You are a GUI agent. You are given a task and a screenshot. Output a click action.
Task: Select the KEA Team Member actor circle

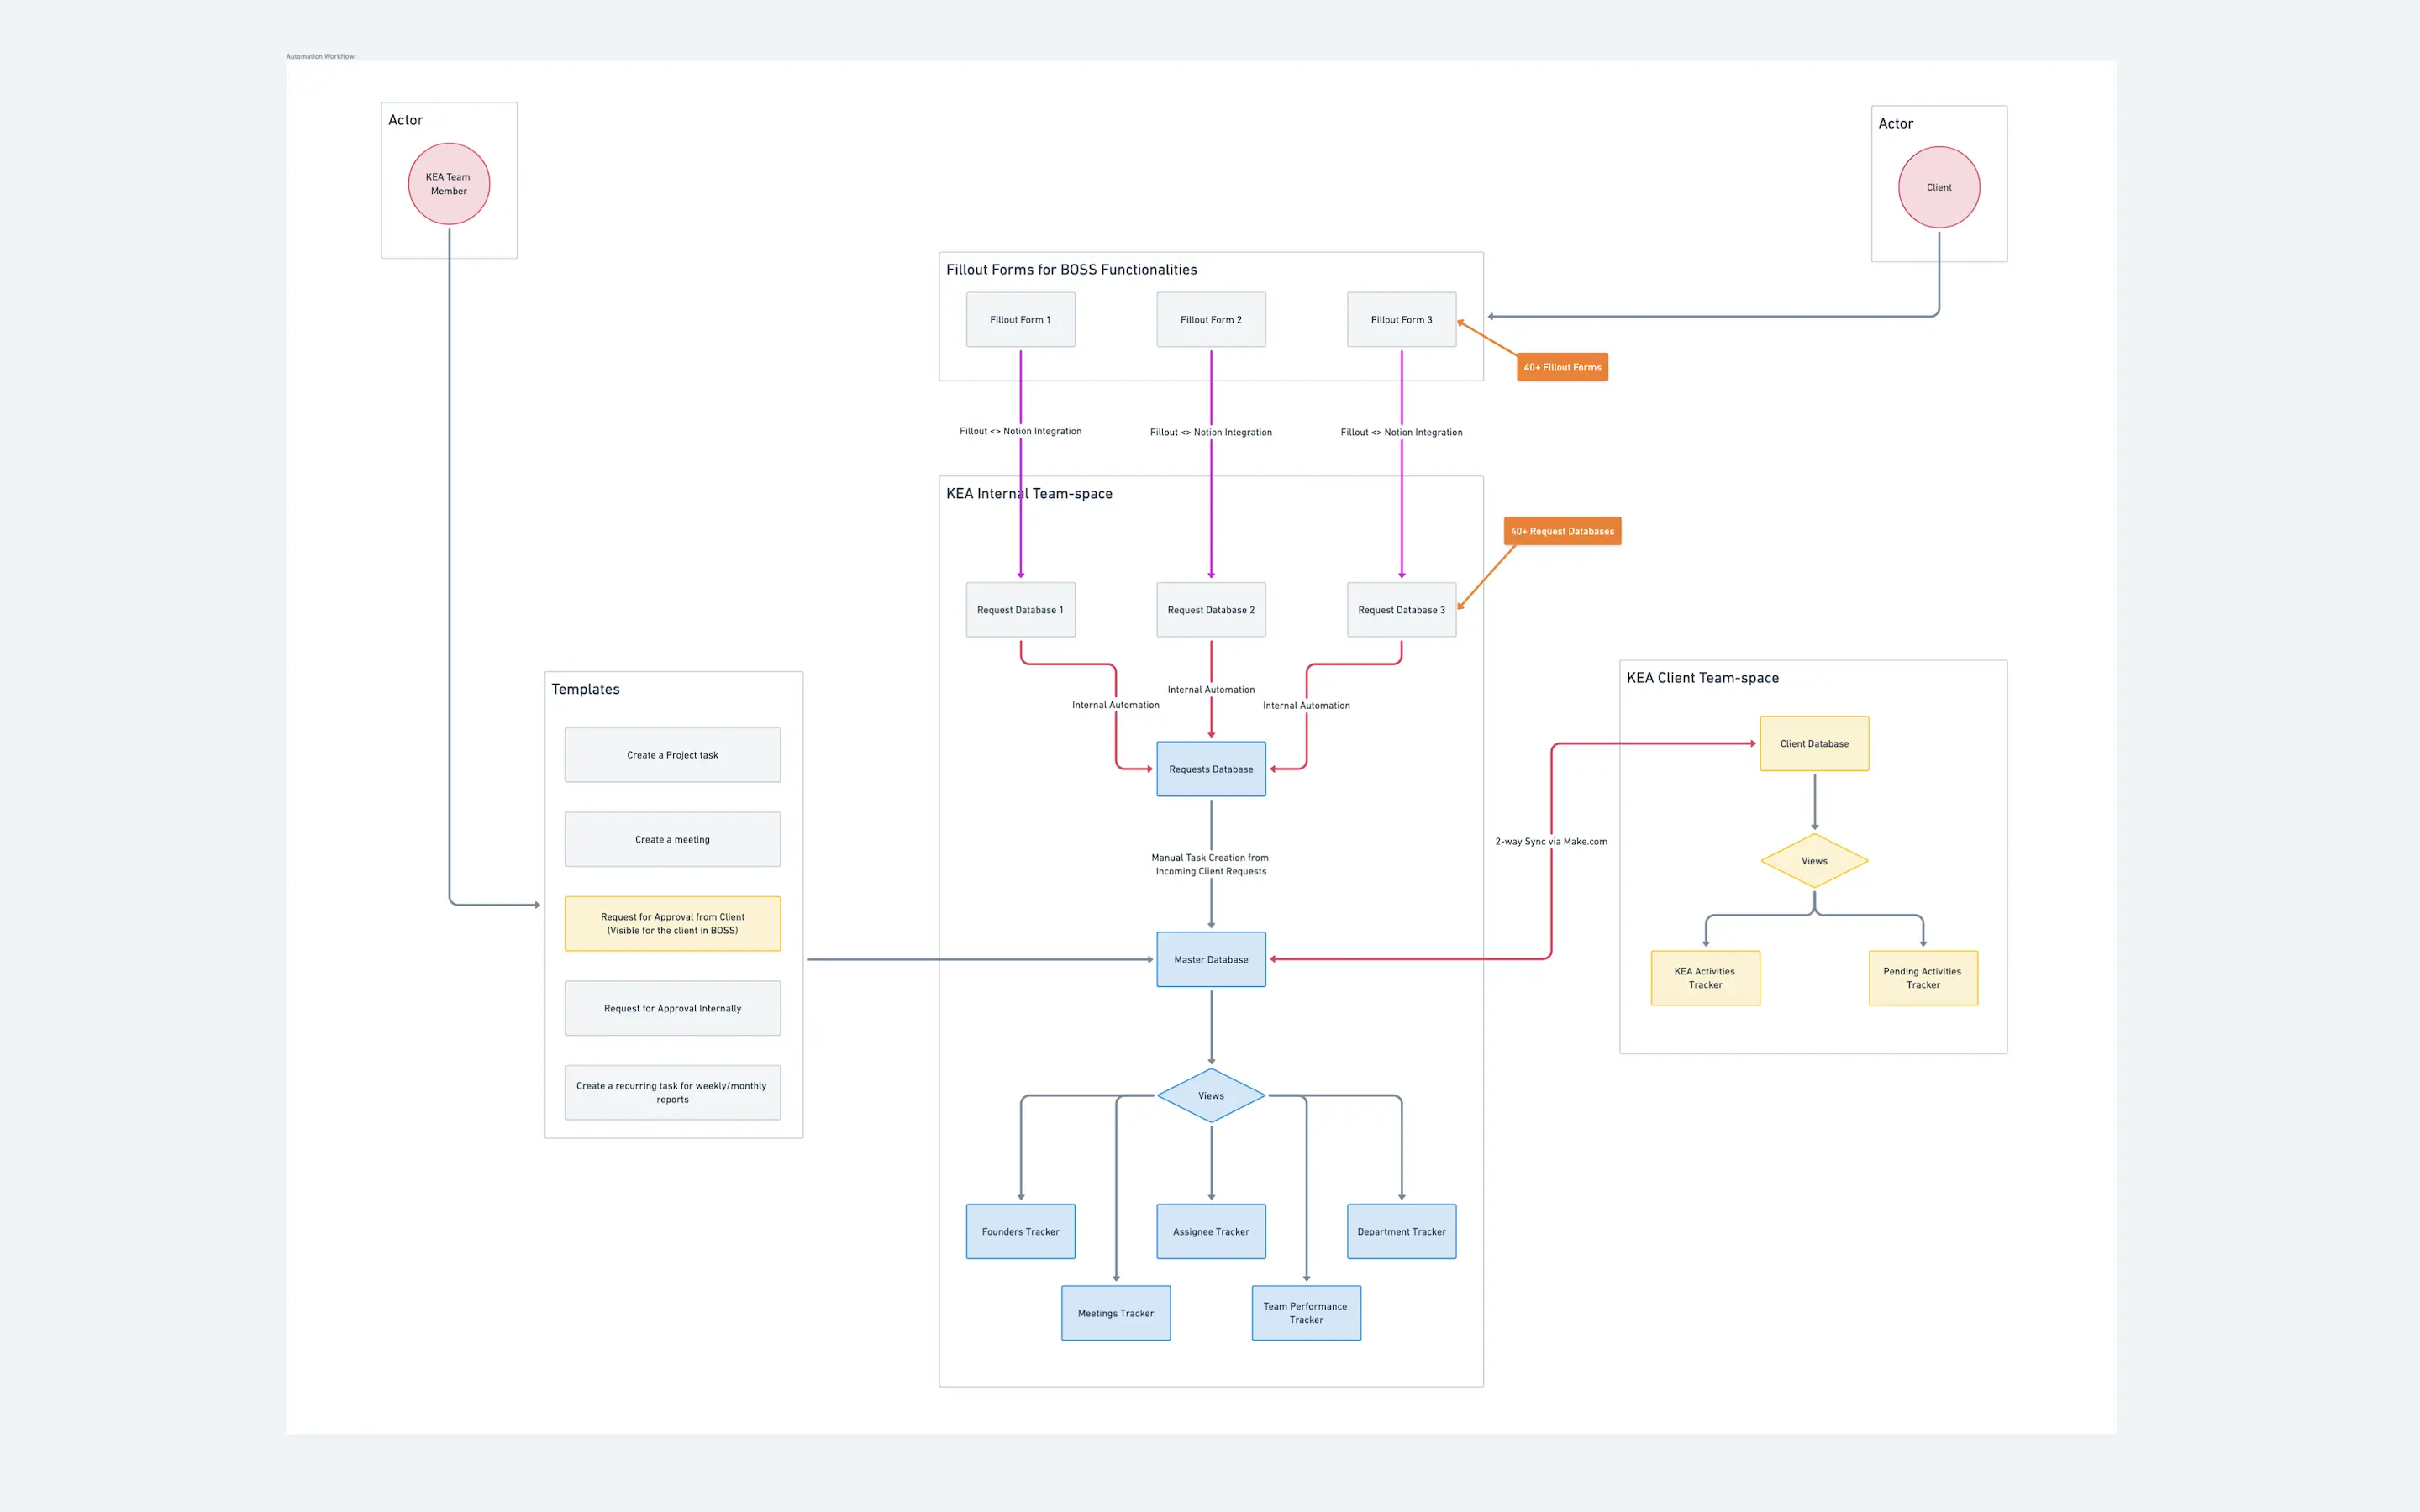click(x=448, y=183)
